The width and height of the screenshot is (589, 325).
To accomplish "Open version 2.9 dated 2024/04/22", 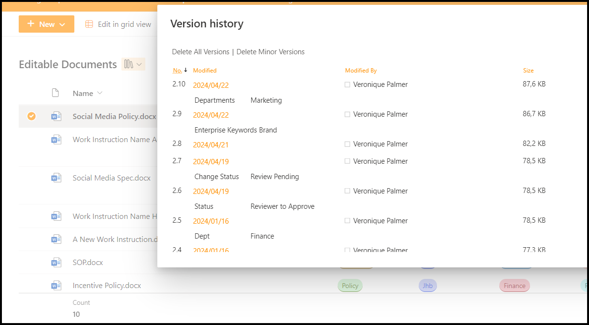I will pyautogui.click(x=211, y=115).
